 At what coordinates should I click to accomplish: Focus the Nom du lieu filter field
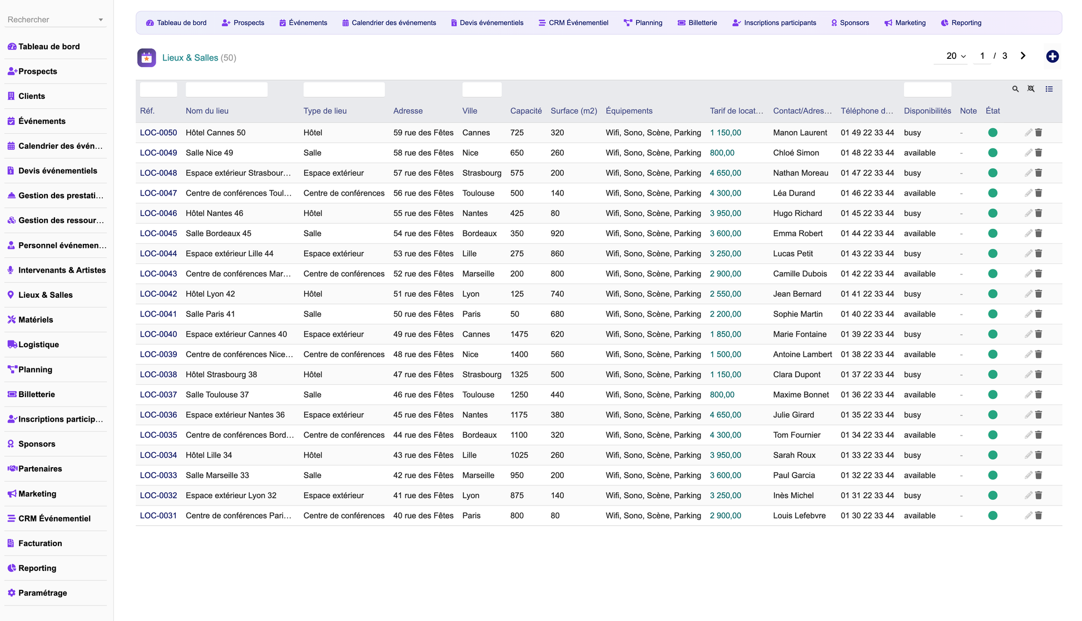click(226, 89)
